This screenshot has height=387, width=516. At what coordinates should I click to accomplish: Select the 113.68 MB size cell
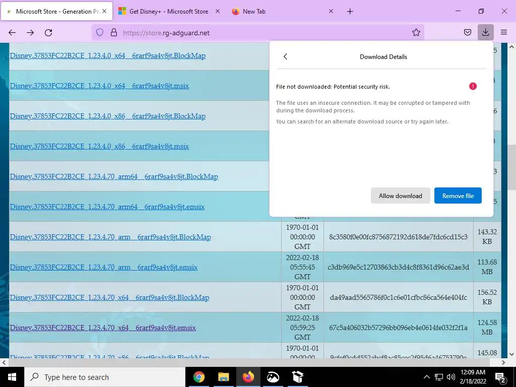[487, 267]
